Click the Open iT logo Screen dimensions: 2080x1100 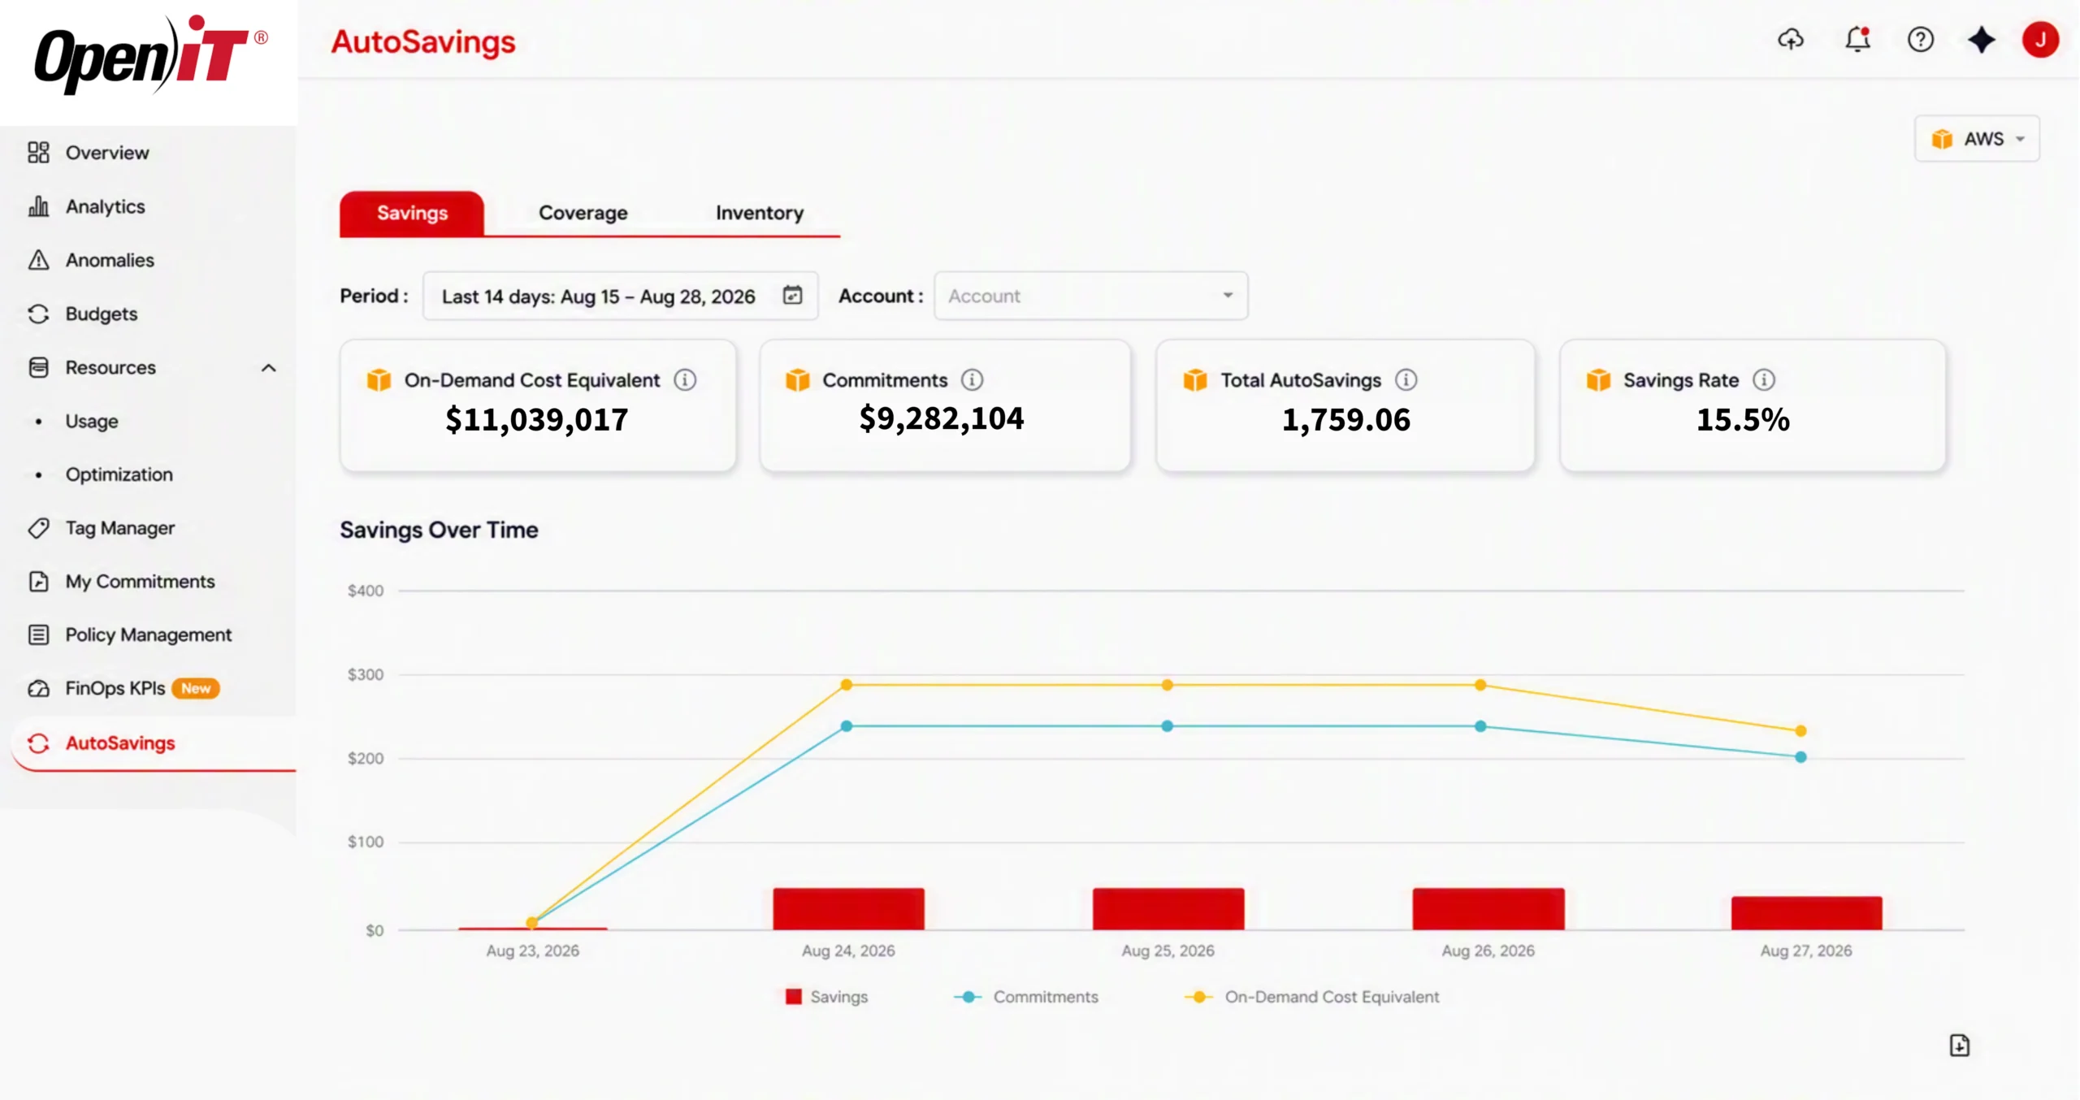click(x=150, y=55)
